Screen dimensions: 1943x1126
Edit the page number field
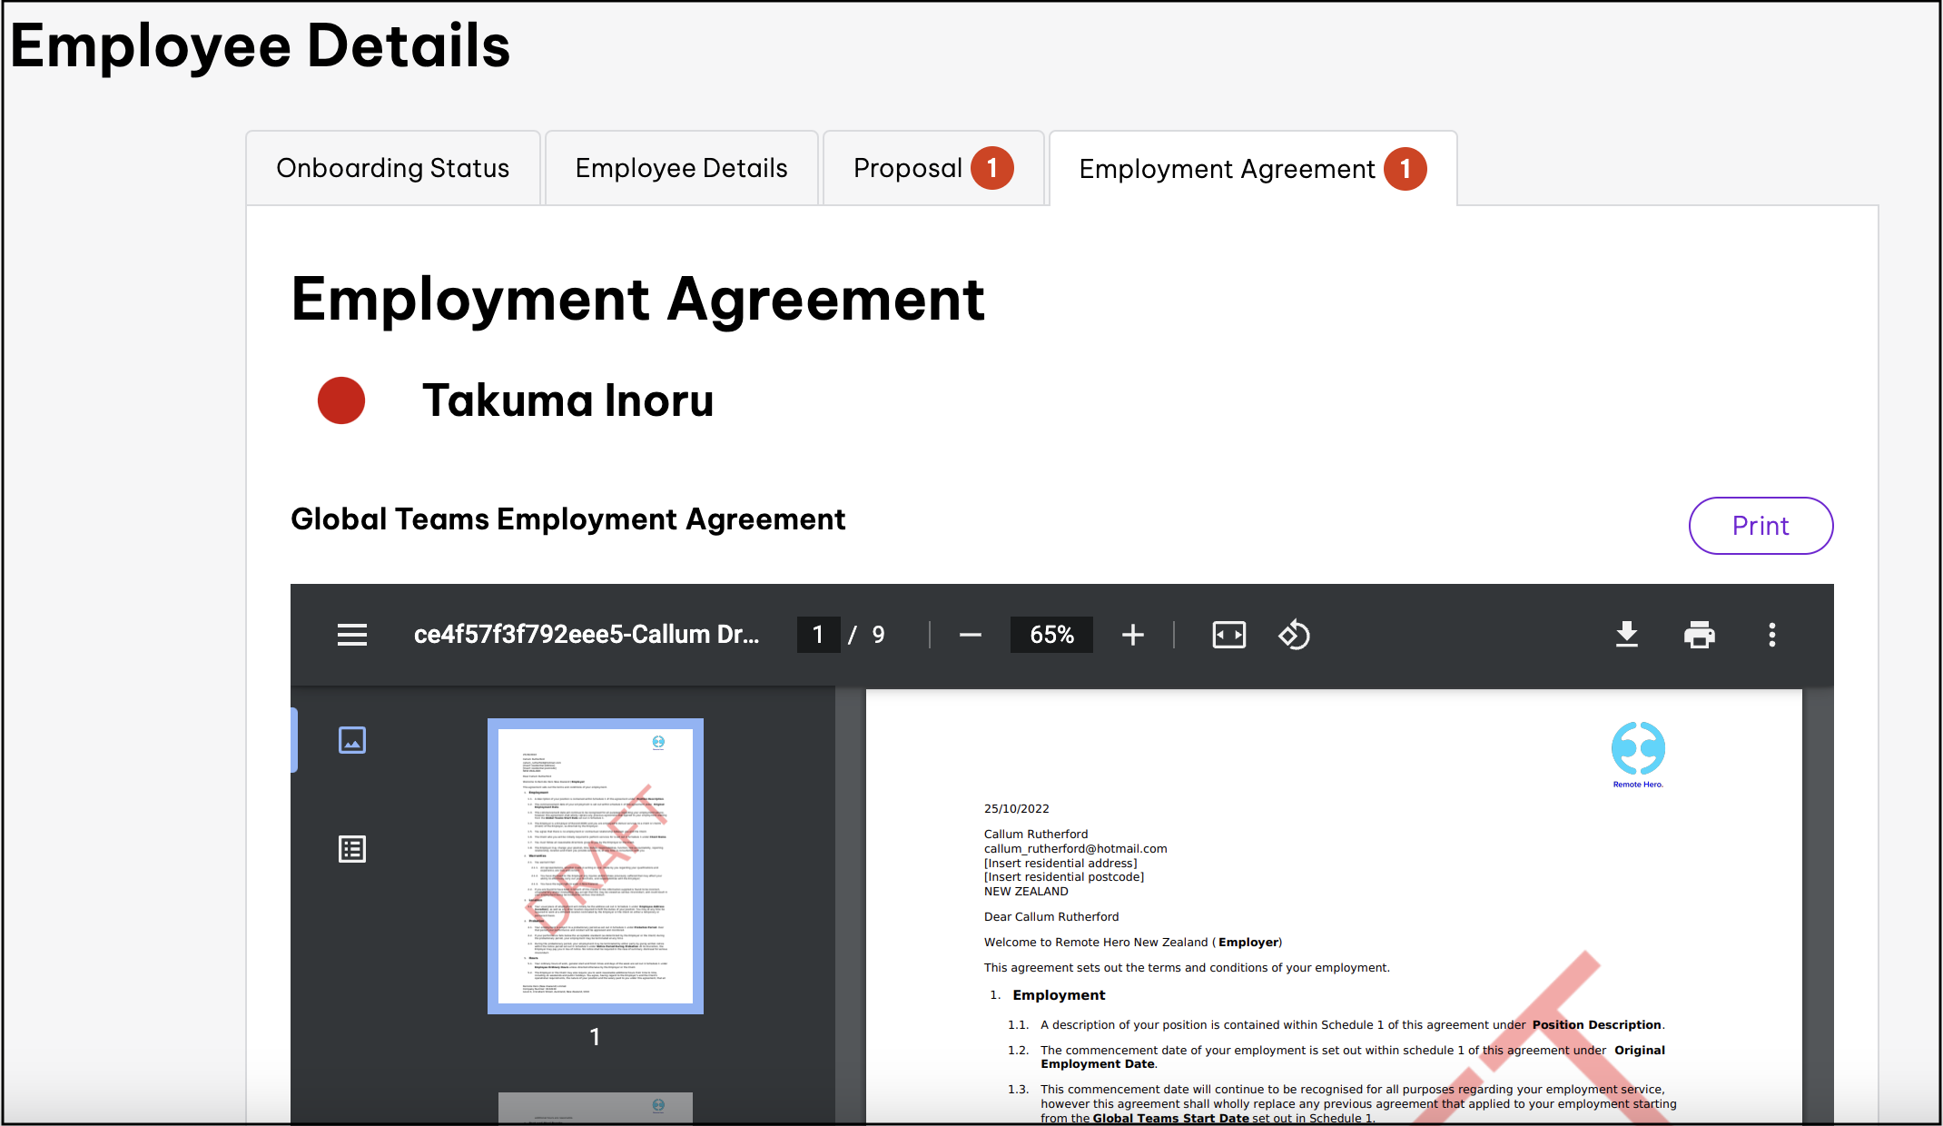click(x=818, y=635)
